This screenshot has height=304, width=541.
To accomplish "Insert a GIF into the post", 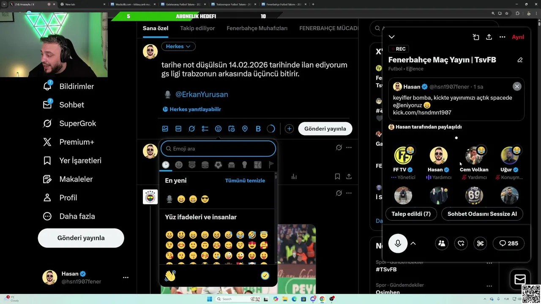I will pos(178,129).
